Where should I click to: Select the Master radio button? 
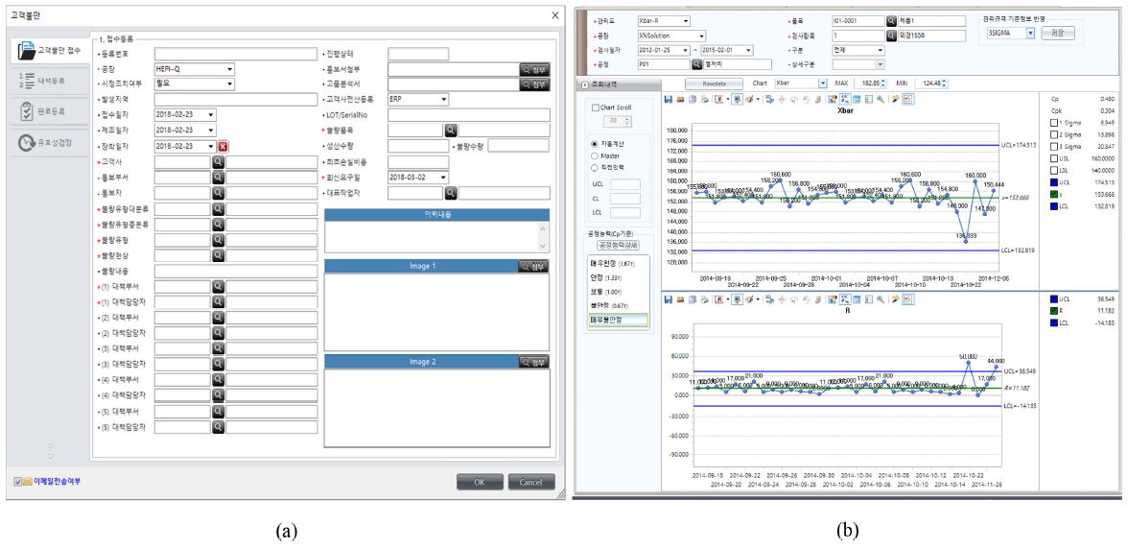[595, 155]
